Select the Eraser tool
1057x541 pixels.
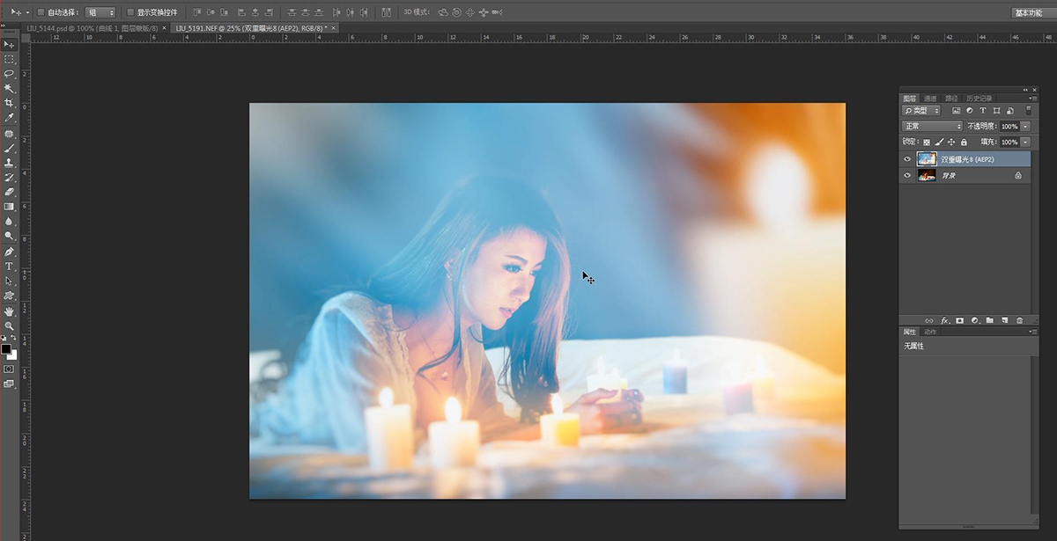pyautogui.click(x=9, y=192)
